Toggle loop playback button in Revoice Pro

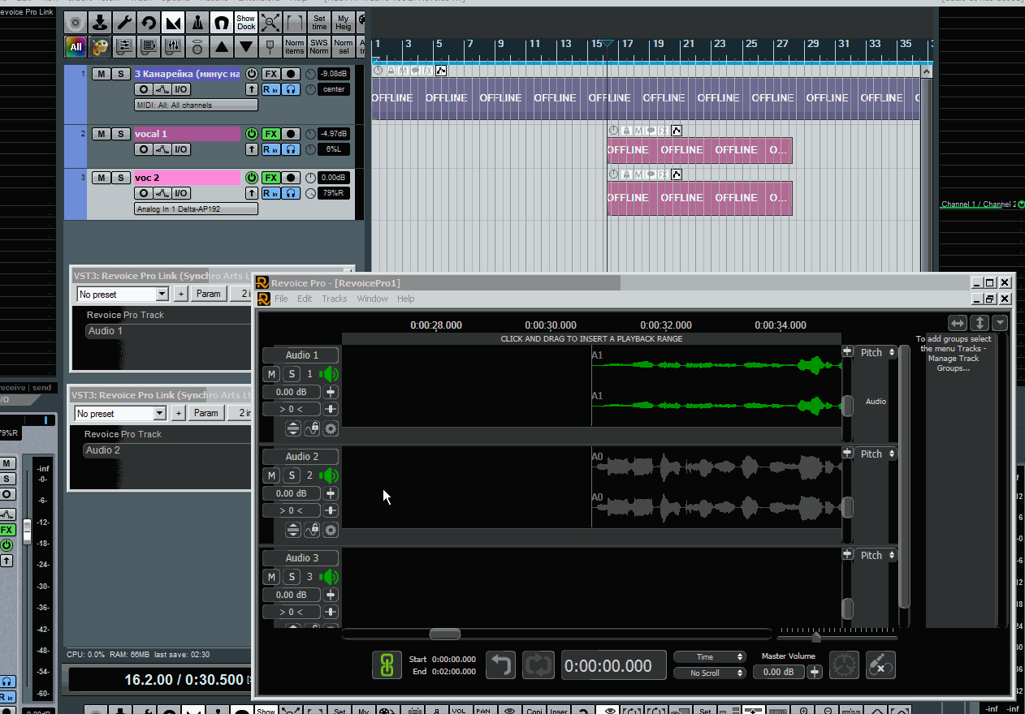click(x=538, y=665)
